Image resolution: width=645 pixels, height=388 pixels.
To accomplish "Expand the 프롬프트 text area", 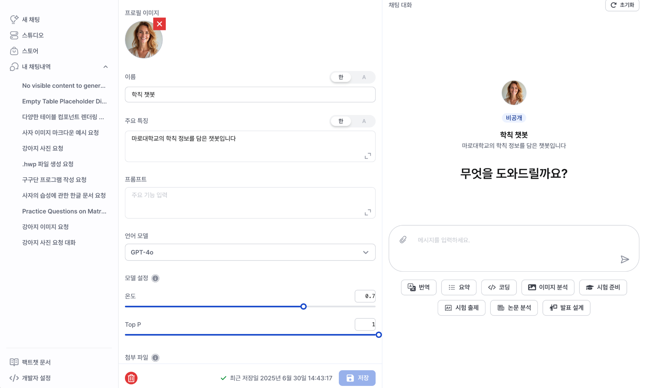I will point(368,212).
